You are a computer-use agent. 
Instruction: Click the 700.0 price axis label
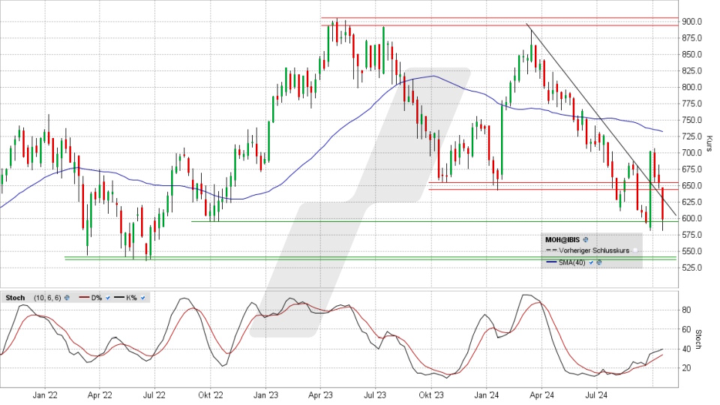[x=691, y=153]
